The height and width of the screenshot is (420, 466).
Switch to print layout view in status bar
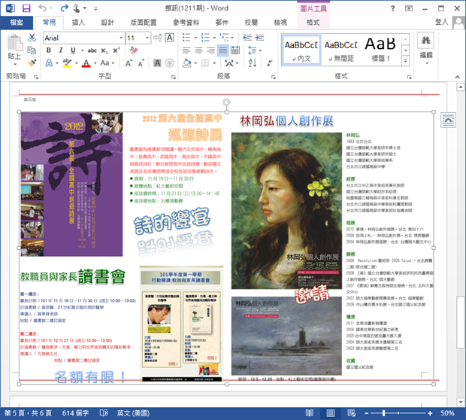point(331,413)
